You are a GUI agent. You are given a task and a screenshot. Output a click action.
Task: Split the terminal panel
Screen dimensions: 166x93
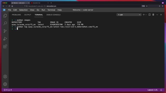(x=149, y=15)
